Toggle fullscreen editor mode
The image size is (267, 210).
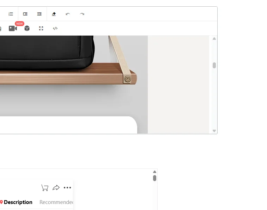(x=41, y=29)
